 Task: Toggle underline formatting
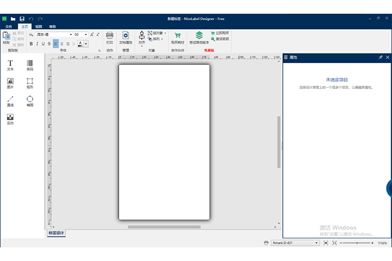[x=43, y=44]
